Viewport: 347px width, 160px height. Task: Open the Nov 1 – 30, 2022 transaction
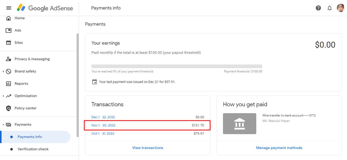[148, 125]
